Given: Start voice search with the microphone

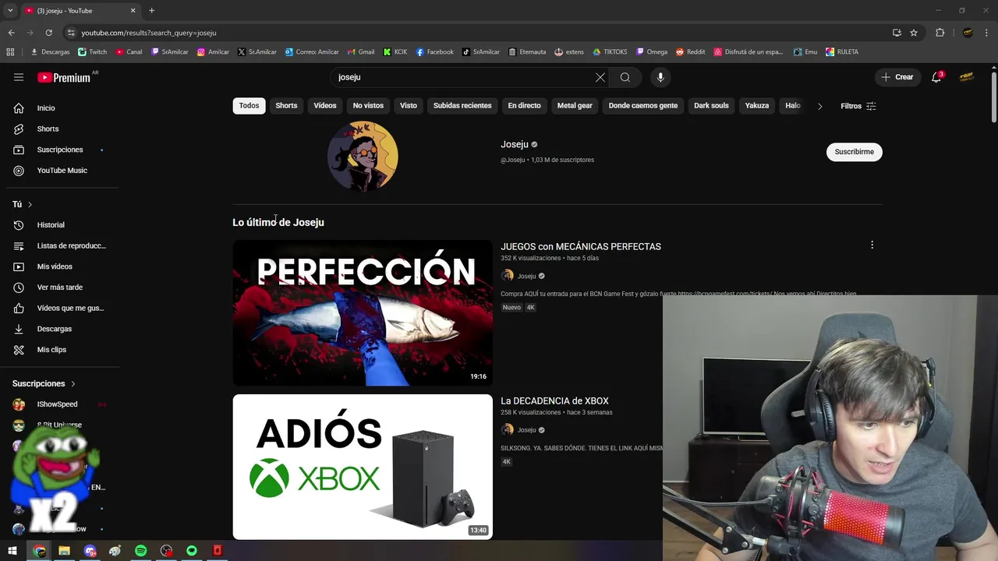Looking at the screenshot, I should tap(660, 77).
